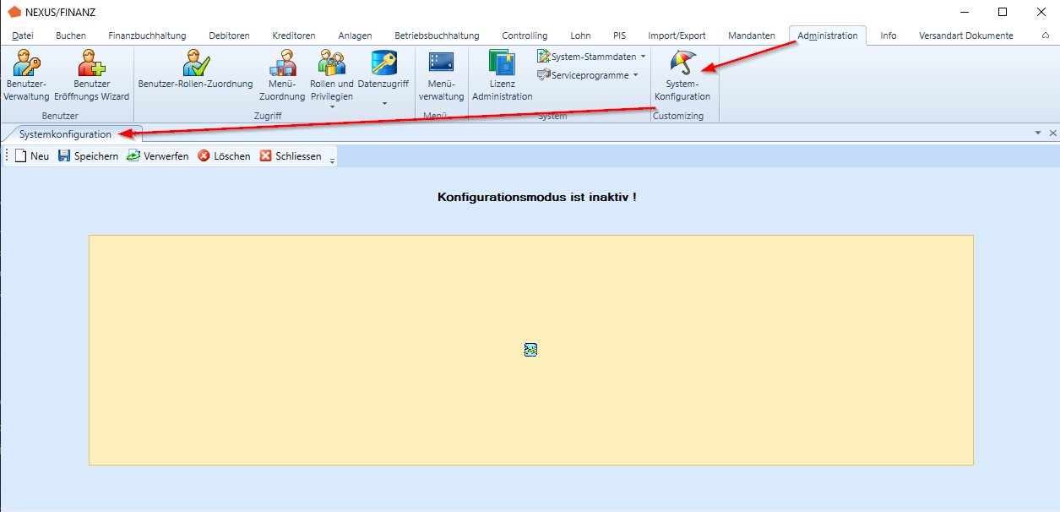Click Verwerfen toolbar button

158,156
